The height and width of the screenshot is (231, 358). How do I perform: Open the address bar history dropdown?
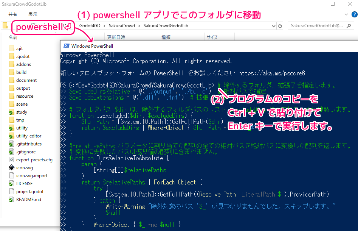pyautogui.click(x=273, y=26)
